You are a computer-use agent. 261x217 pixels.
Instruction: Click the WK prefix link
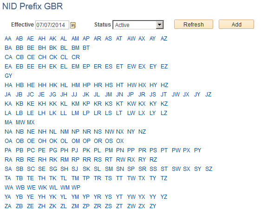click(x=43, y=188)
